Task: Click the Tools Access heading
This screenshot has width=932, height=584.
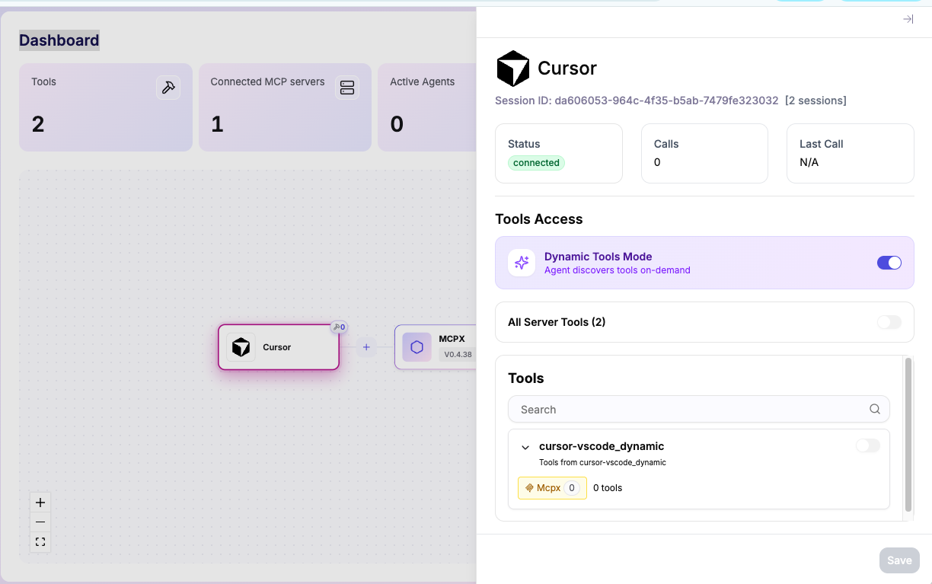Action: (539, 219)
